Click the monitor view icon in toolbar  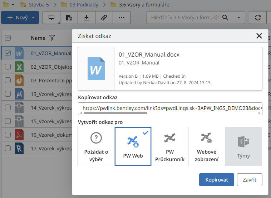51,18
